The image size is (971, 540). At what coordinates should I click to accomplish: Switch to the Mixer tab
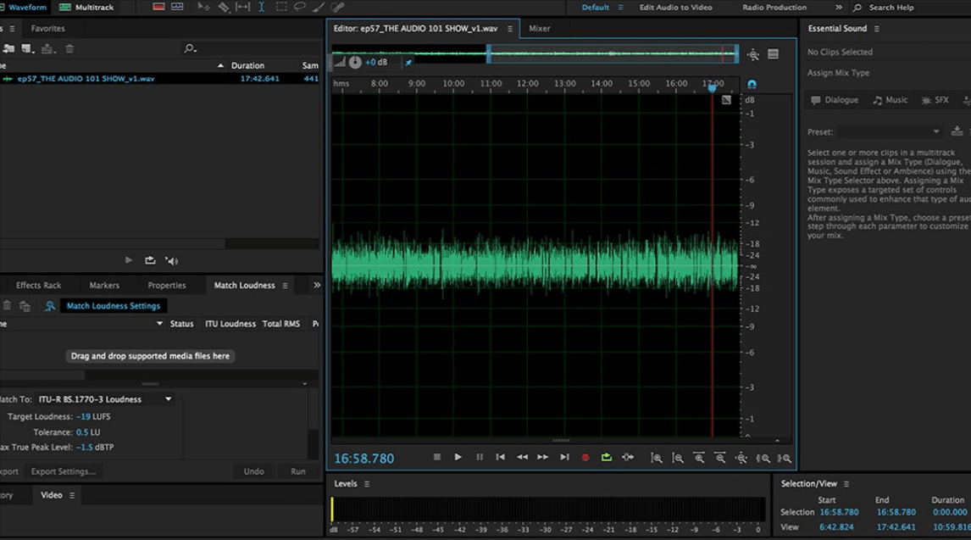[539, 28]
